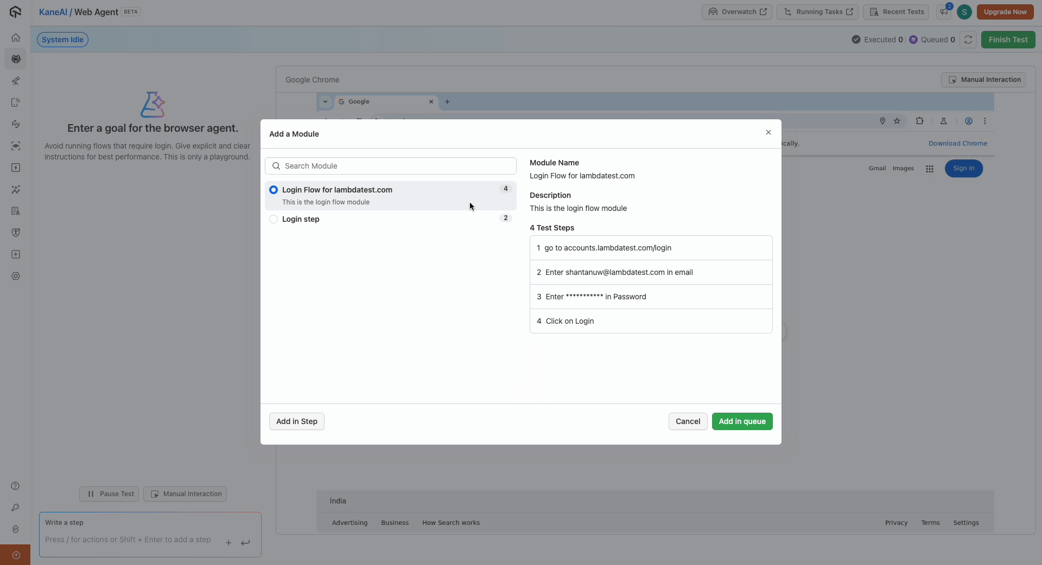Open the Google apps grid icon
This screenshot has width=1042, height=565.
click(x=930, y=169)
